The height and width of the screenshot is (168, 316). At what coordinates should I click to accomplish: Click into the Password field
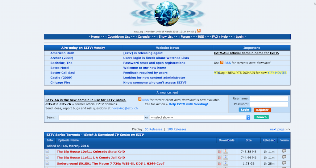click(269, 104)
